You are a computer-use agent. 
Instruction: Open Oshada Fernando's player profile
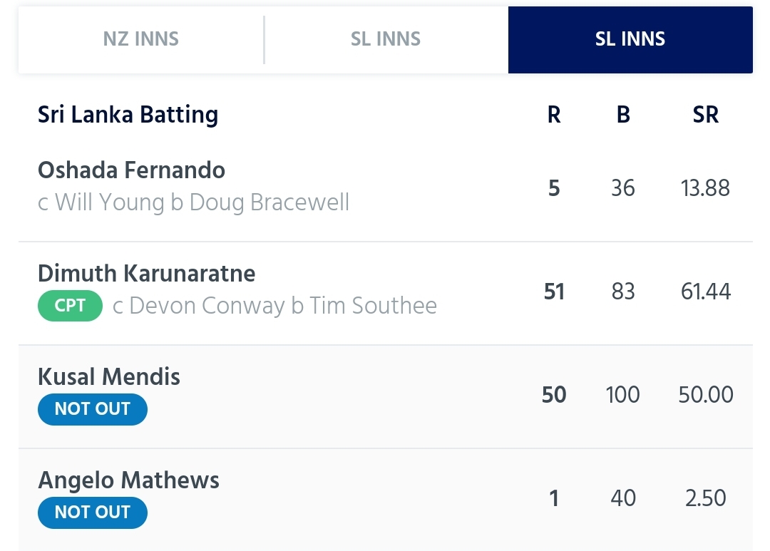click(x=131, y=170)
